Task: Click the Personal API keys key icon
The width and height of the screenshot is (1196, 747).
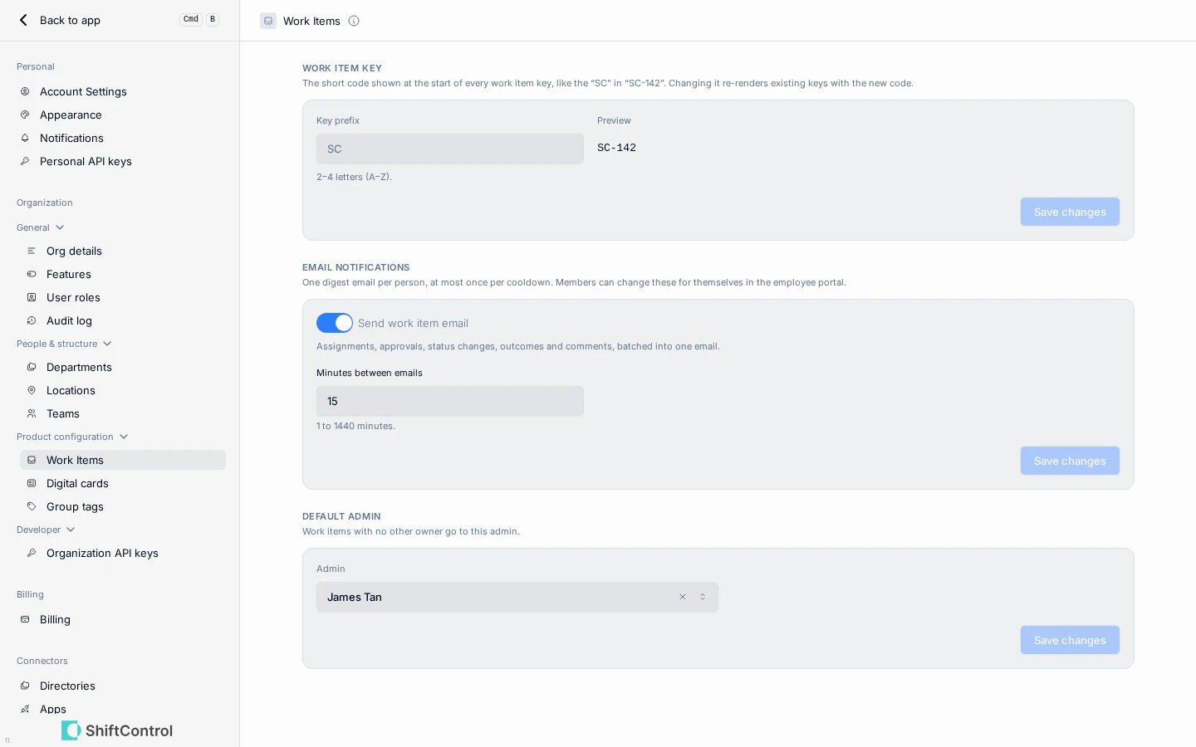Action: point(25,161)
